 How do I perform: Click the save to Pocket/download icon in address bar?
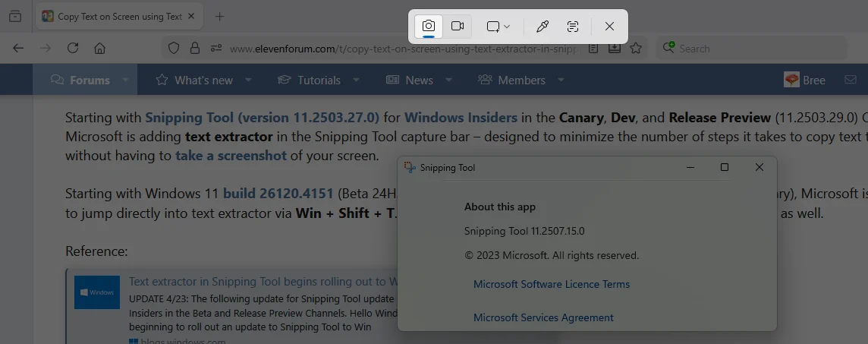click(614, 48)
